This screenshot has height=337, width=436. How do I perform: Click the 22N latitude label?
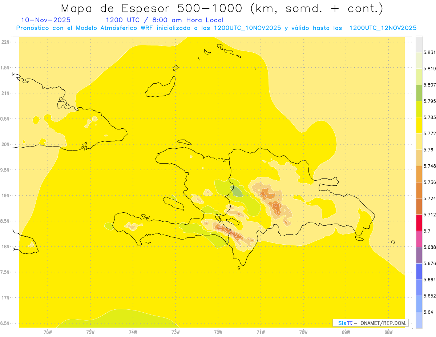(x=5, y=42)
